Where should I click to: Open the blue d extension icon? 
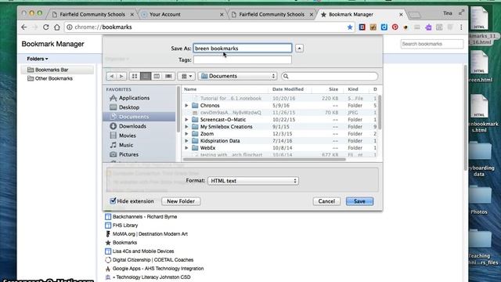pos(384,27)
